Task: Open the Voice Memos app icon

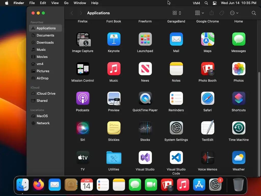Action: [207, 157]
